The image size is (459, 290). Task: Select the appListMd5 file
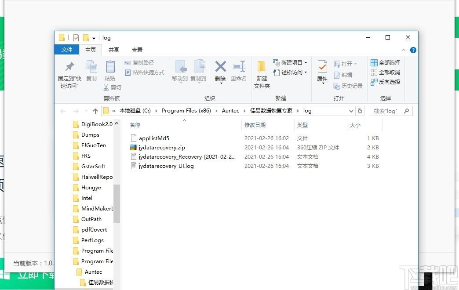(x=154, y=138)
